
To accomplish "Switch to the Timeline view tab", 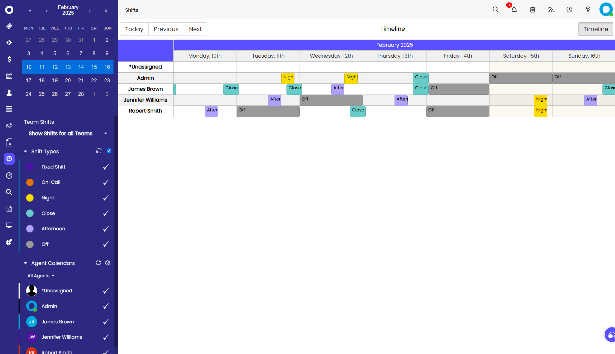I will (x=595, y=29).
